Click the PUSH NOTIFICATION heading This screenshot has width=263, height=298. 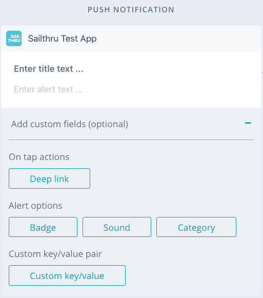(131, 10)
